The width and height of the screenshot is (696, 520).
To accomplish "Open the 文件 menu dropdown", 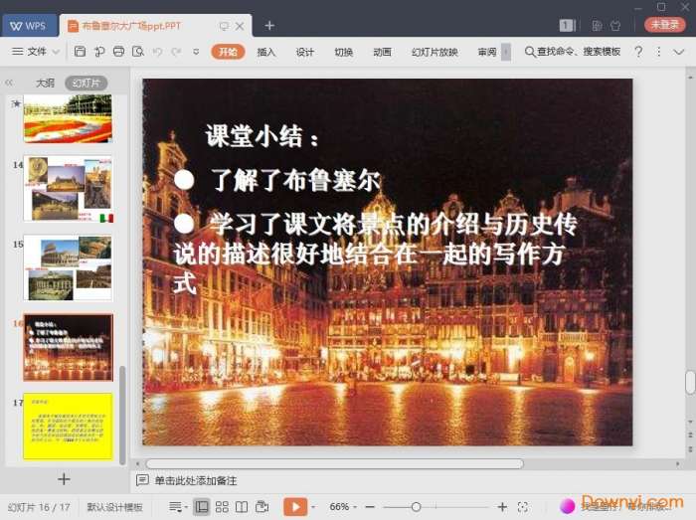I will pos(36,52).
